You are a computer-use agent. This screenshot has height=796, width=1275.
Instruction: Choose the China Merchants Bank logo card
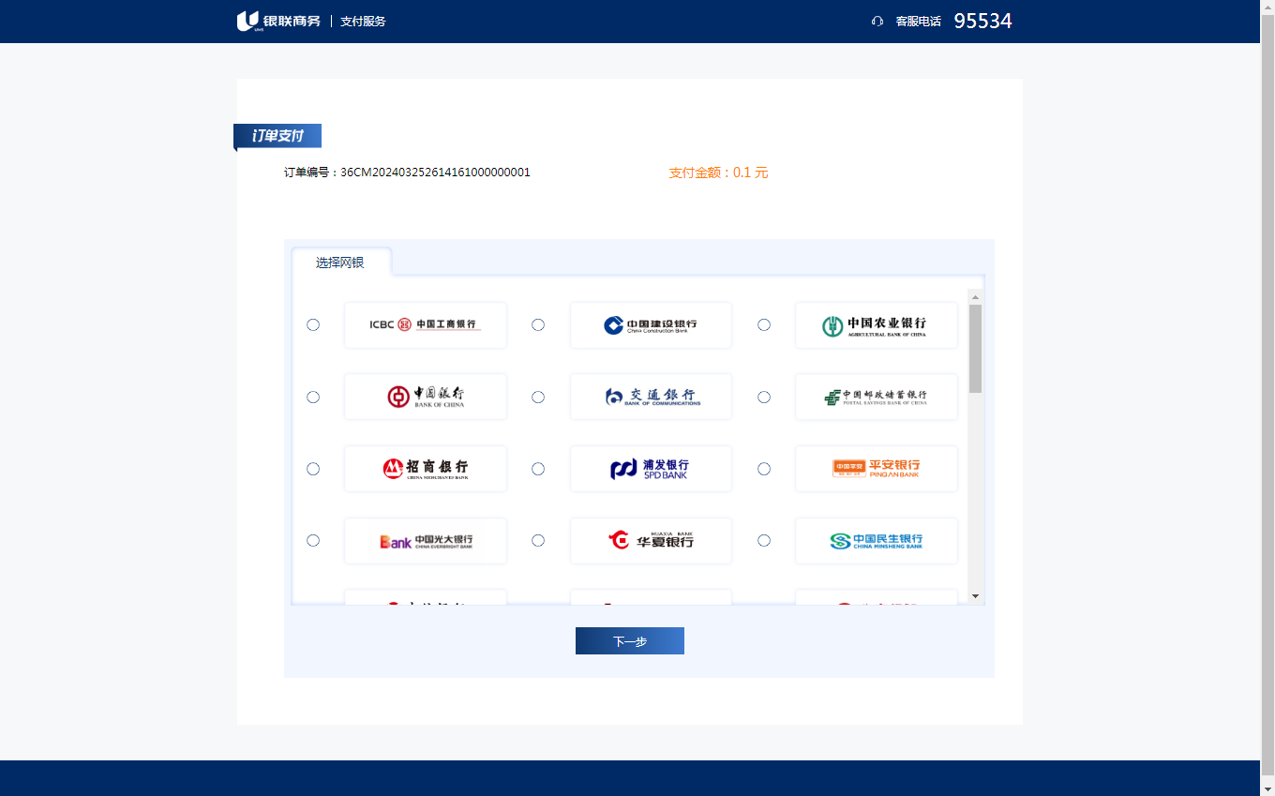(x=426, y=469)
